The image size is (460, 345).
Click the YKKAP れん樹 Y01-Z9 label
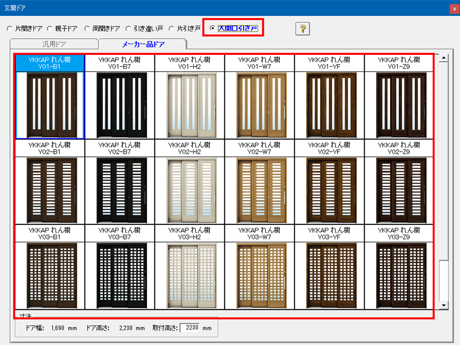coord(399,63)
